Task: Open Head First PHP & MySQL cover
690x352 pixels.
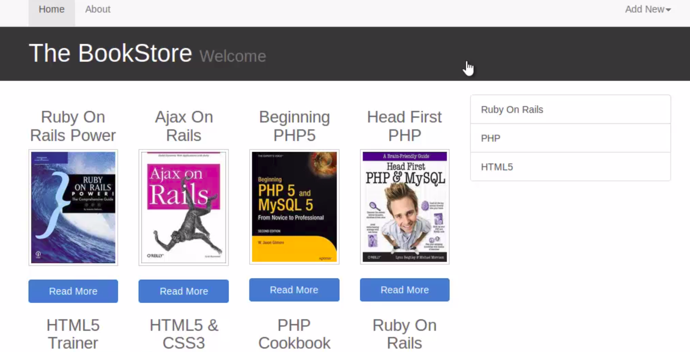Action: [405, 207]
